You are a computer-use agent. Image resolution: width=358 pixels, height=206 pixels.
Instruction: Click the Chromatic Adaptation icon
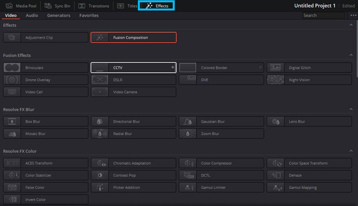tap(100, 163)
